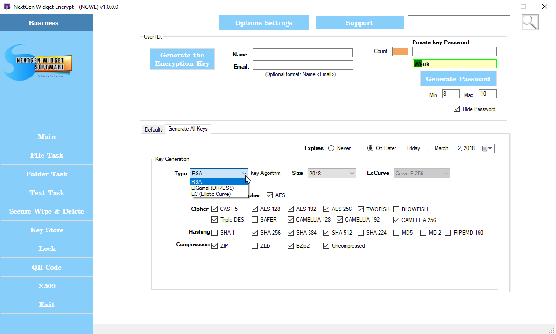Click the Business header button
Viewport: 556px width, 334px height.
[x=47, y=23]
